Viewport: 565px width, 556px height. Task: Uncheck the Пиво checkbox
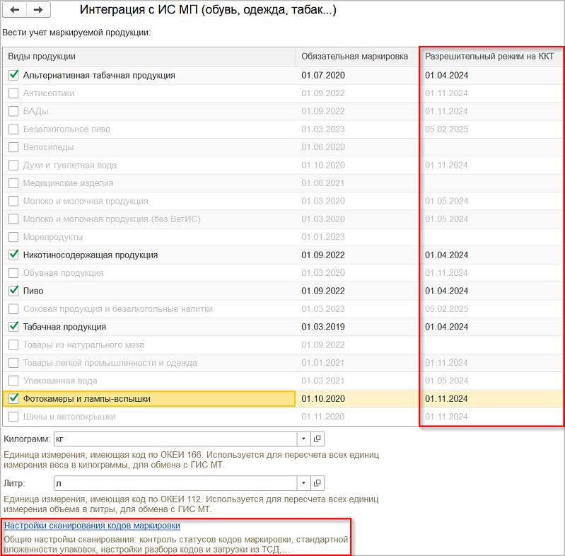(x=13, y=291)
